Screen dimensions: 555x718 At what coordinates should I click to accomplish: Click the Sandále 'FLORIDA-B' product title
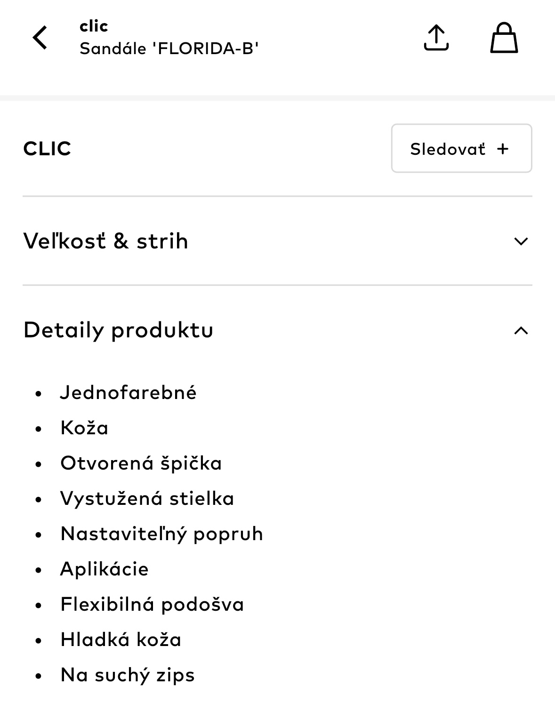(x=169, y=48)
